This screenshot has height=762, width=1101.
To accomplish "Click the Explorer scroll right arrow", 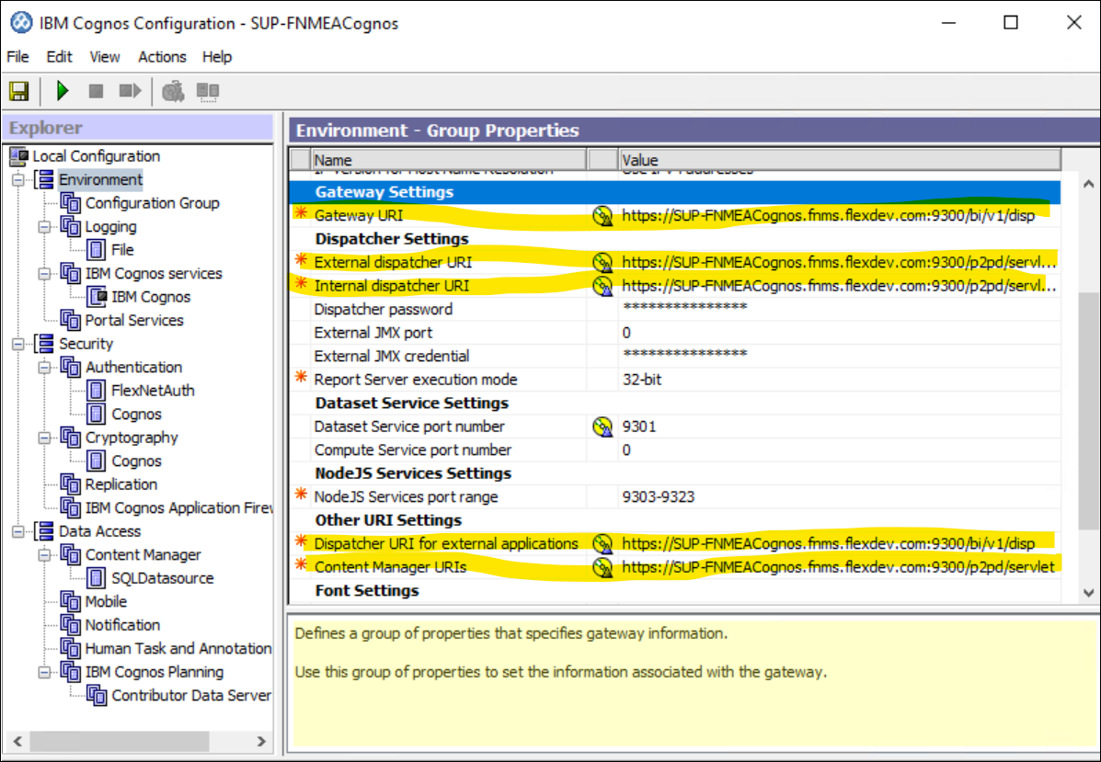I will click(261, 742).
